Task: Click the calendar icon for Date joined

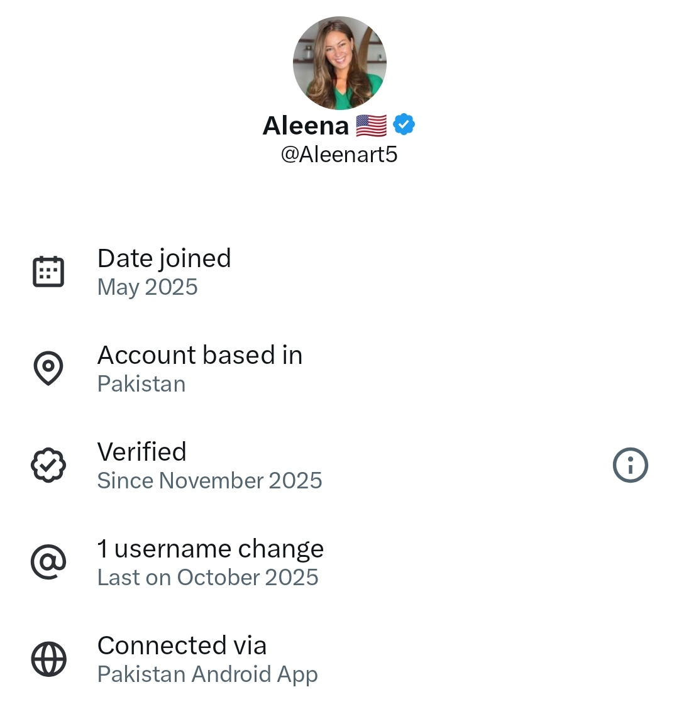Action: point(48,272)
